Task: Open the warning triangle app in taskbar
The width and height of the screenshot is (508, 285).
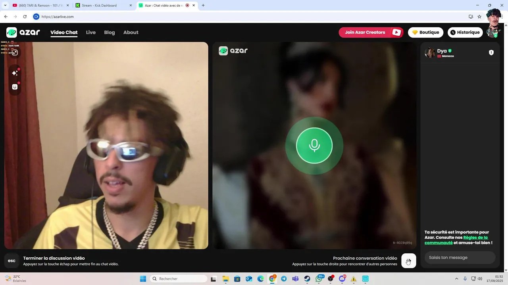Action: [354, 279]
